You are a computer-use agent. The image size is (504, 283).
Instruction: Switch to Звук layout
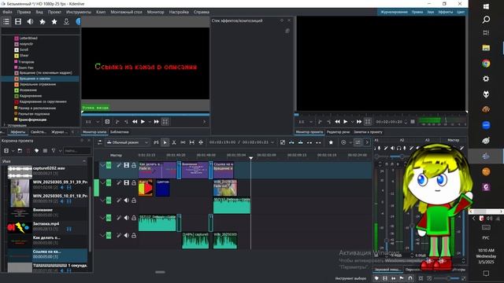point(431,12)
